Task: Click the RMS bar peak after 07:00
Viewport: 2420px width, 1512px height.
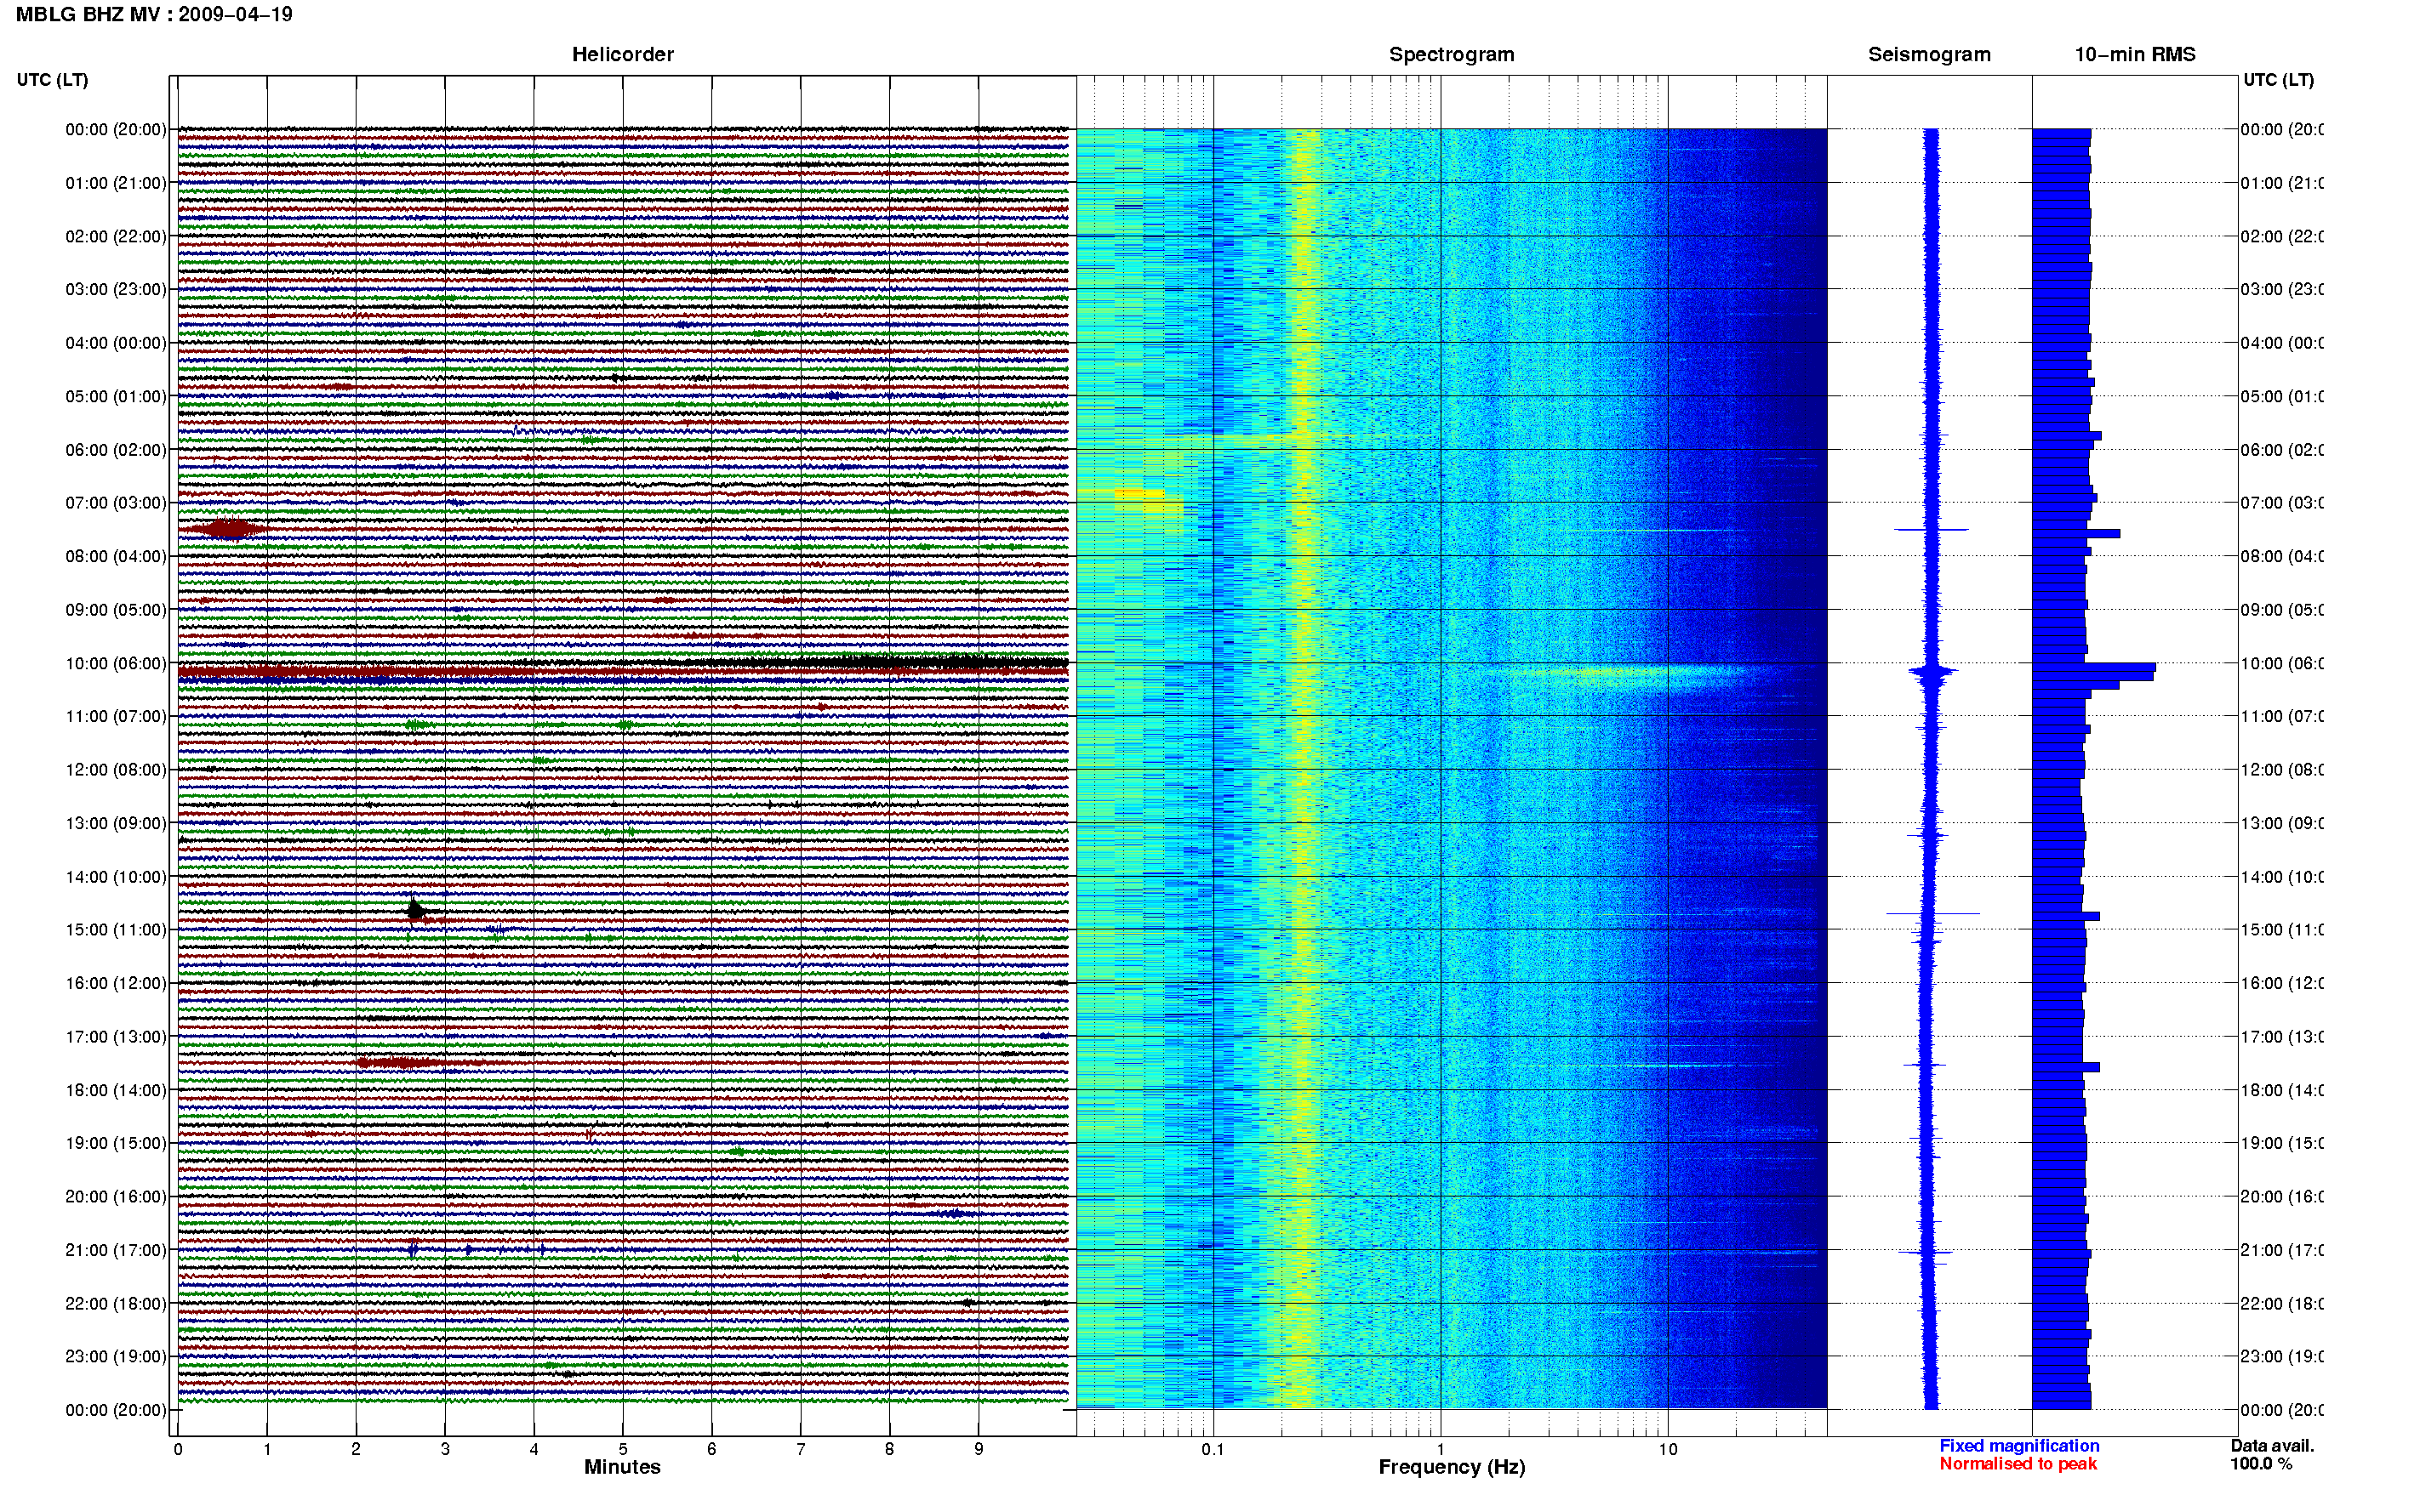Action: tap(2076, 533)
